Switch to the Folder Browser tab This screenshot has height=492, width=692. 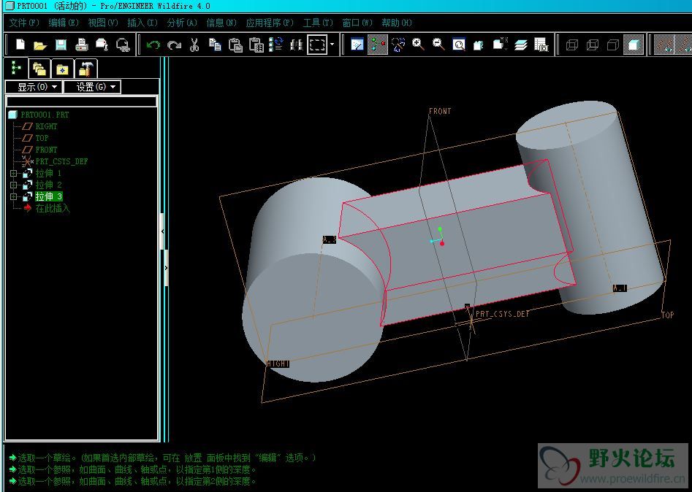coord(39,69)
